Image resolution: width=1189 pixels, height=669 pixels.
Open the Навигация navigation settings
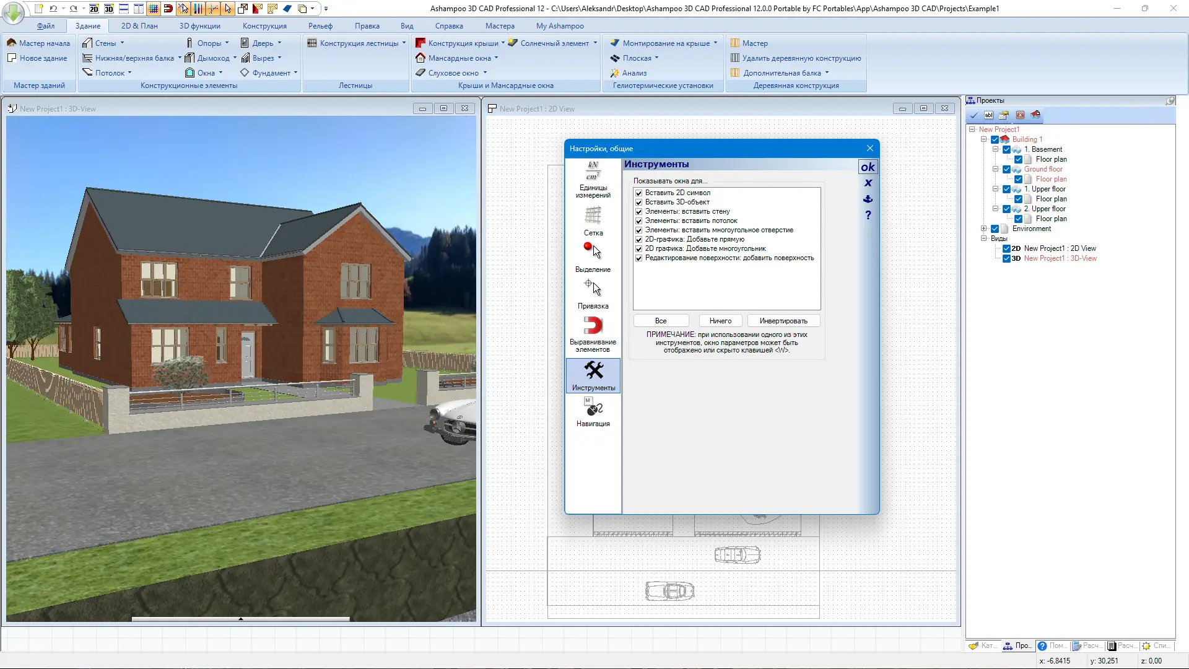pos(593,413)
